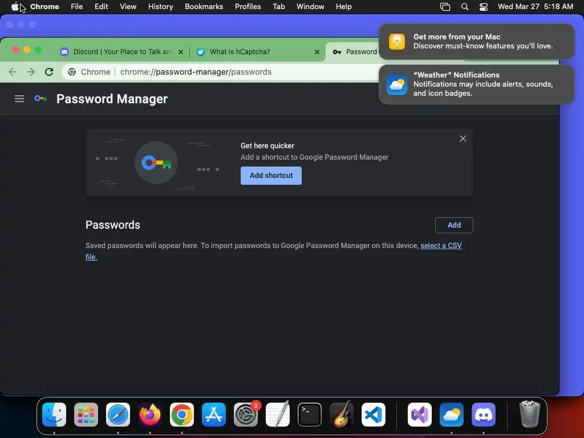Click the Chrome site info chip
The width and height of the screenshot is (584, 438).
(90, 72)
